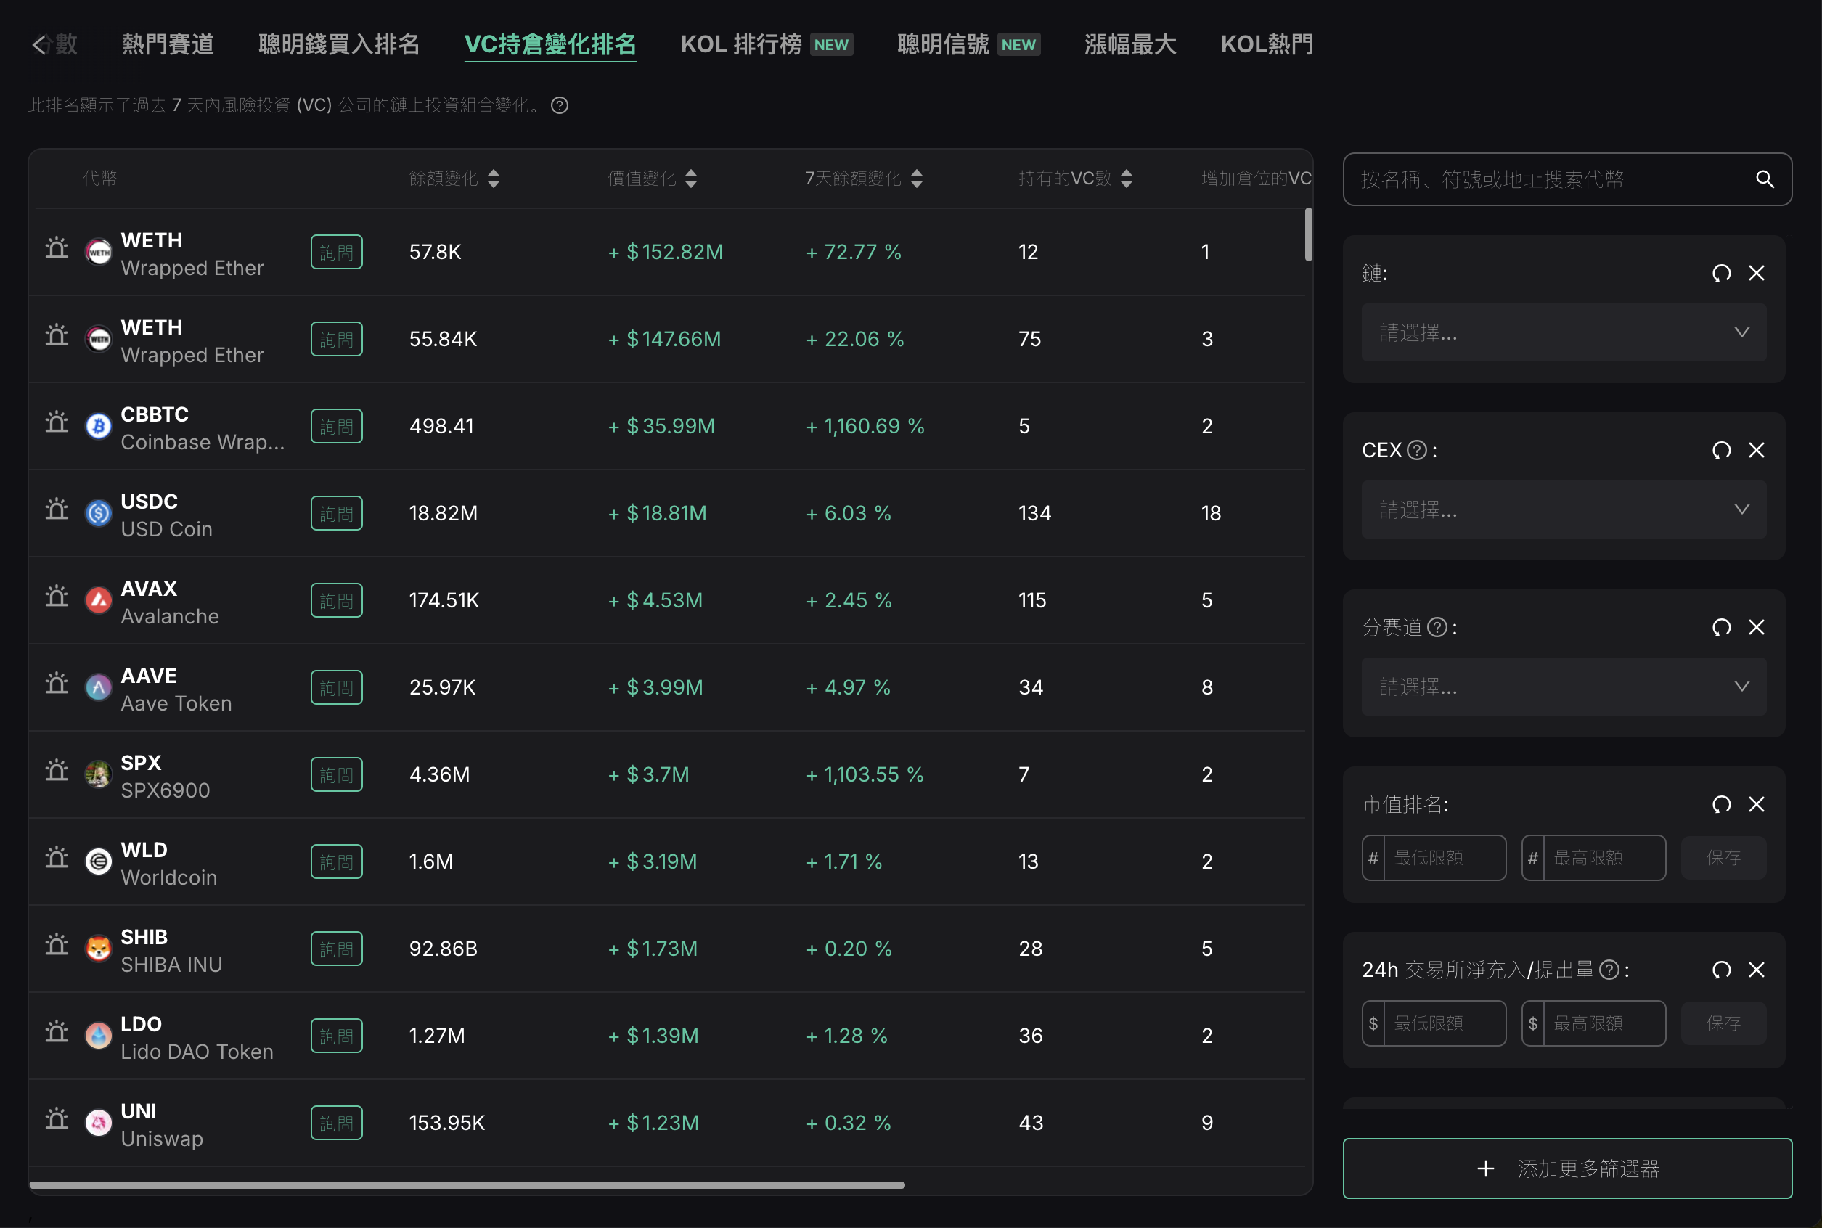Expand the 分赛道 sector dropdown
Image resolution: width=1822 pixels, height=1228 pixels.
(x=1564, y=687)
